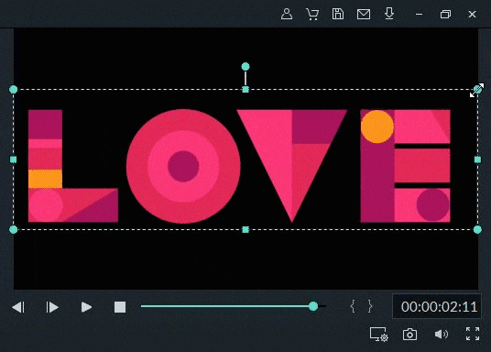Click the top-right corner resize handle
This screenshot has height=352, width=491.
coord(477,90)
